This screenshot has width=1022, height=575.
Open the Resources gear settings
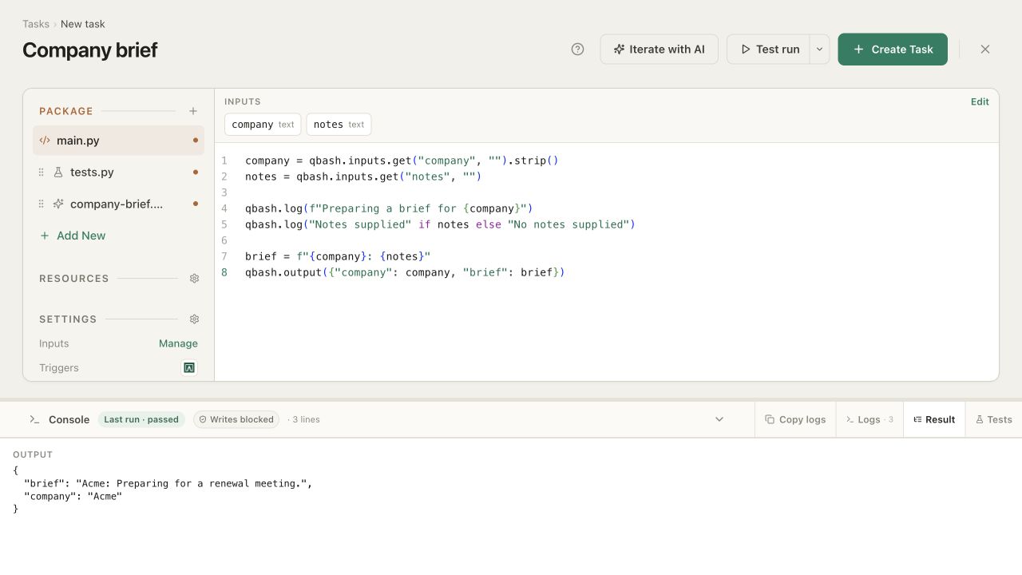194,279
